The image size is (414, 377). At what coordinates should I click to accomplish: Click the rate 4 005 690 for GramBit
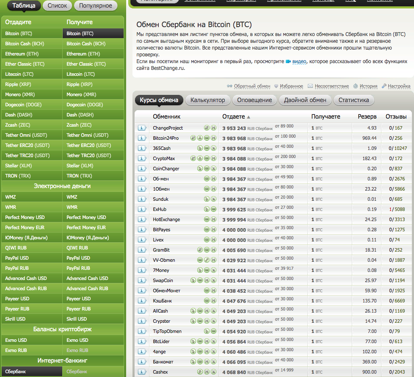(x=234, y=250)
